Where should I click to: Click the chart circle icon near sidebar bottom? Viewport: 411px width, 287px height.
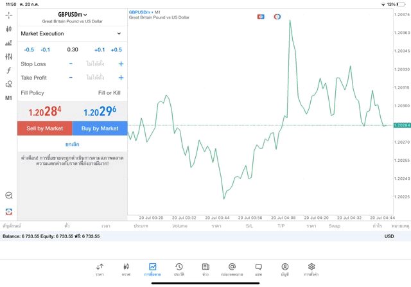8,195
